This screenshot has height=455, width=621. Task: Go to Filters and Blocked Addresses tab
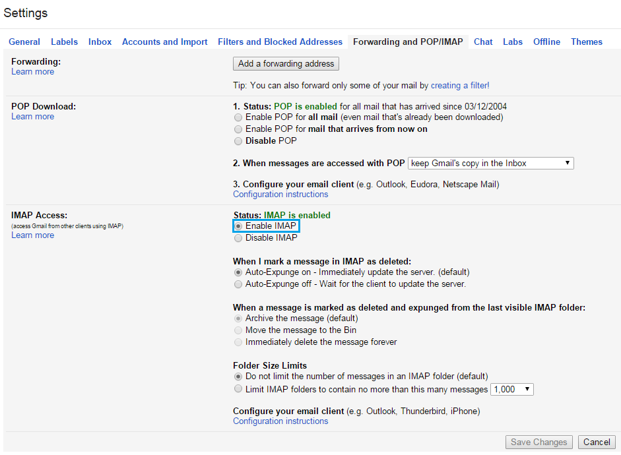tap(280, 42)
